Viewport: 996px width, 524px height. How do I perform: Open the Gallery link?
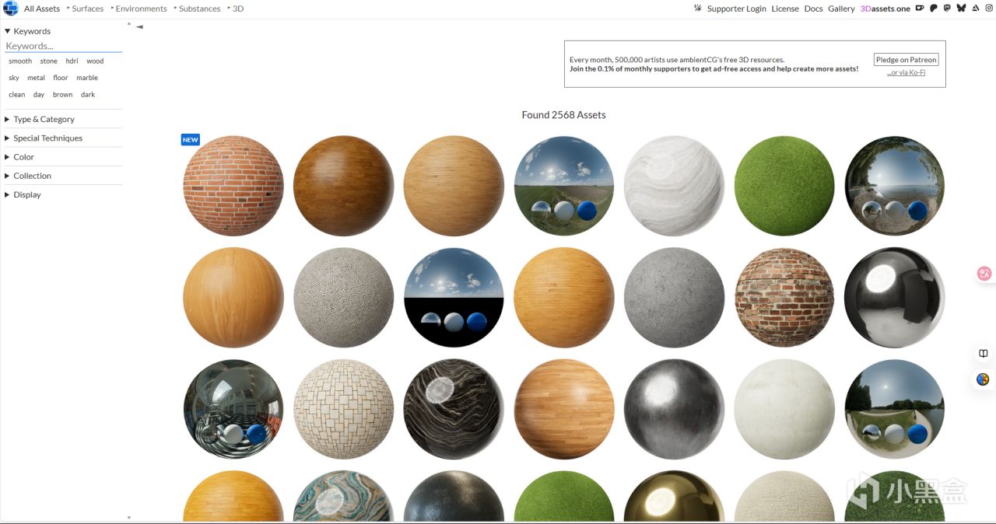pos(841,9)
